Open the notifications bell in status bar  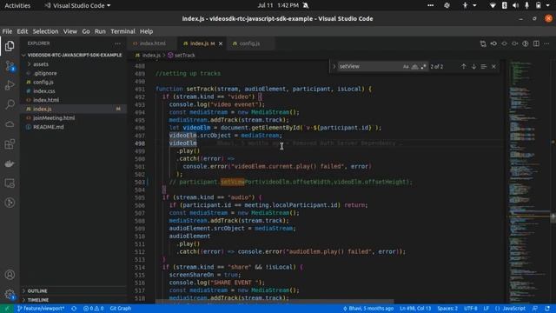(547, 309)
